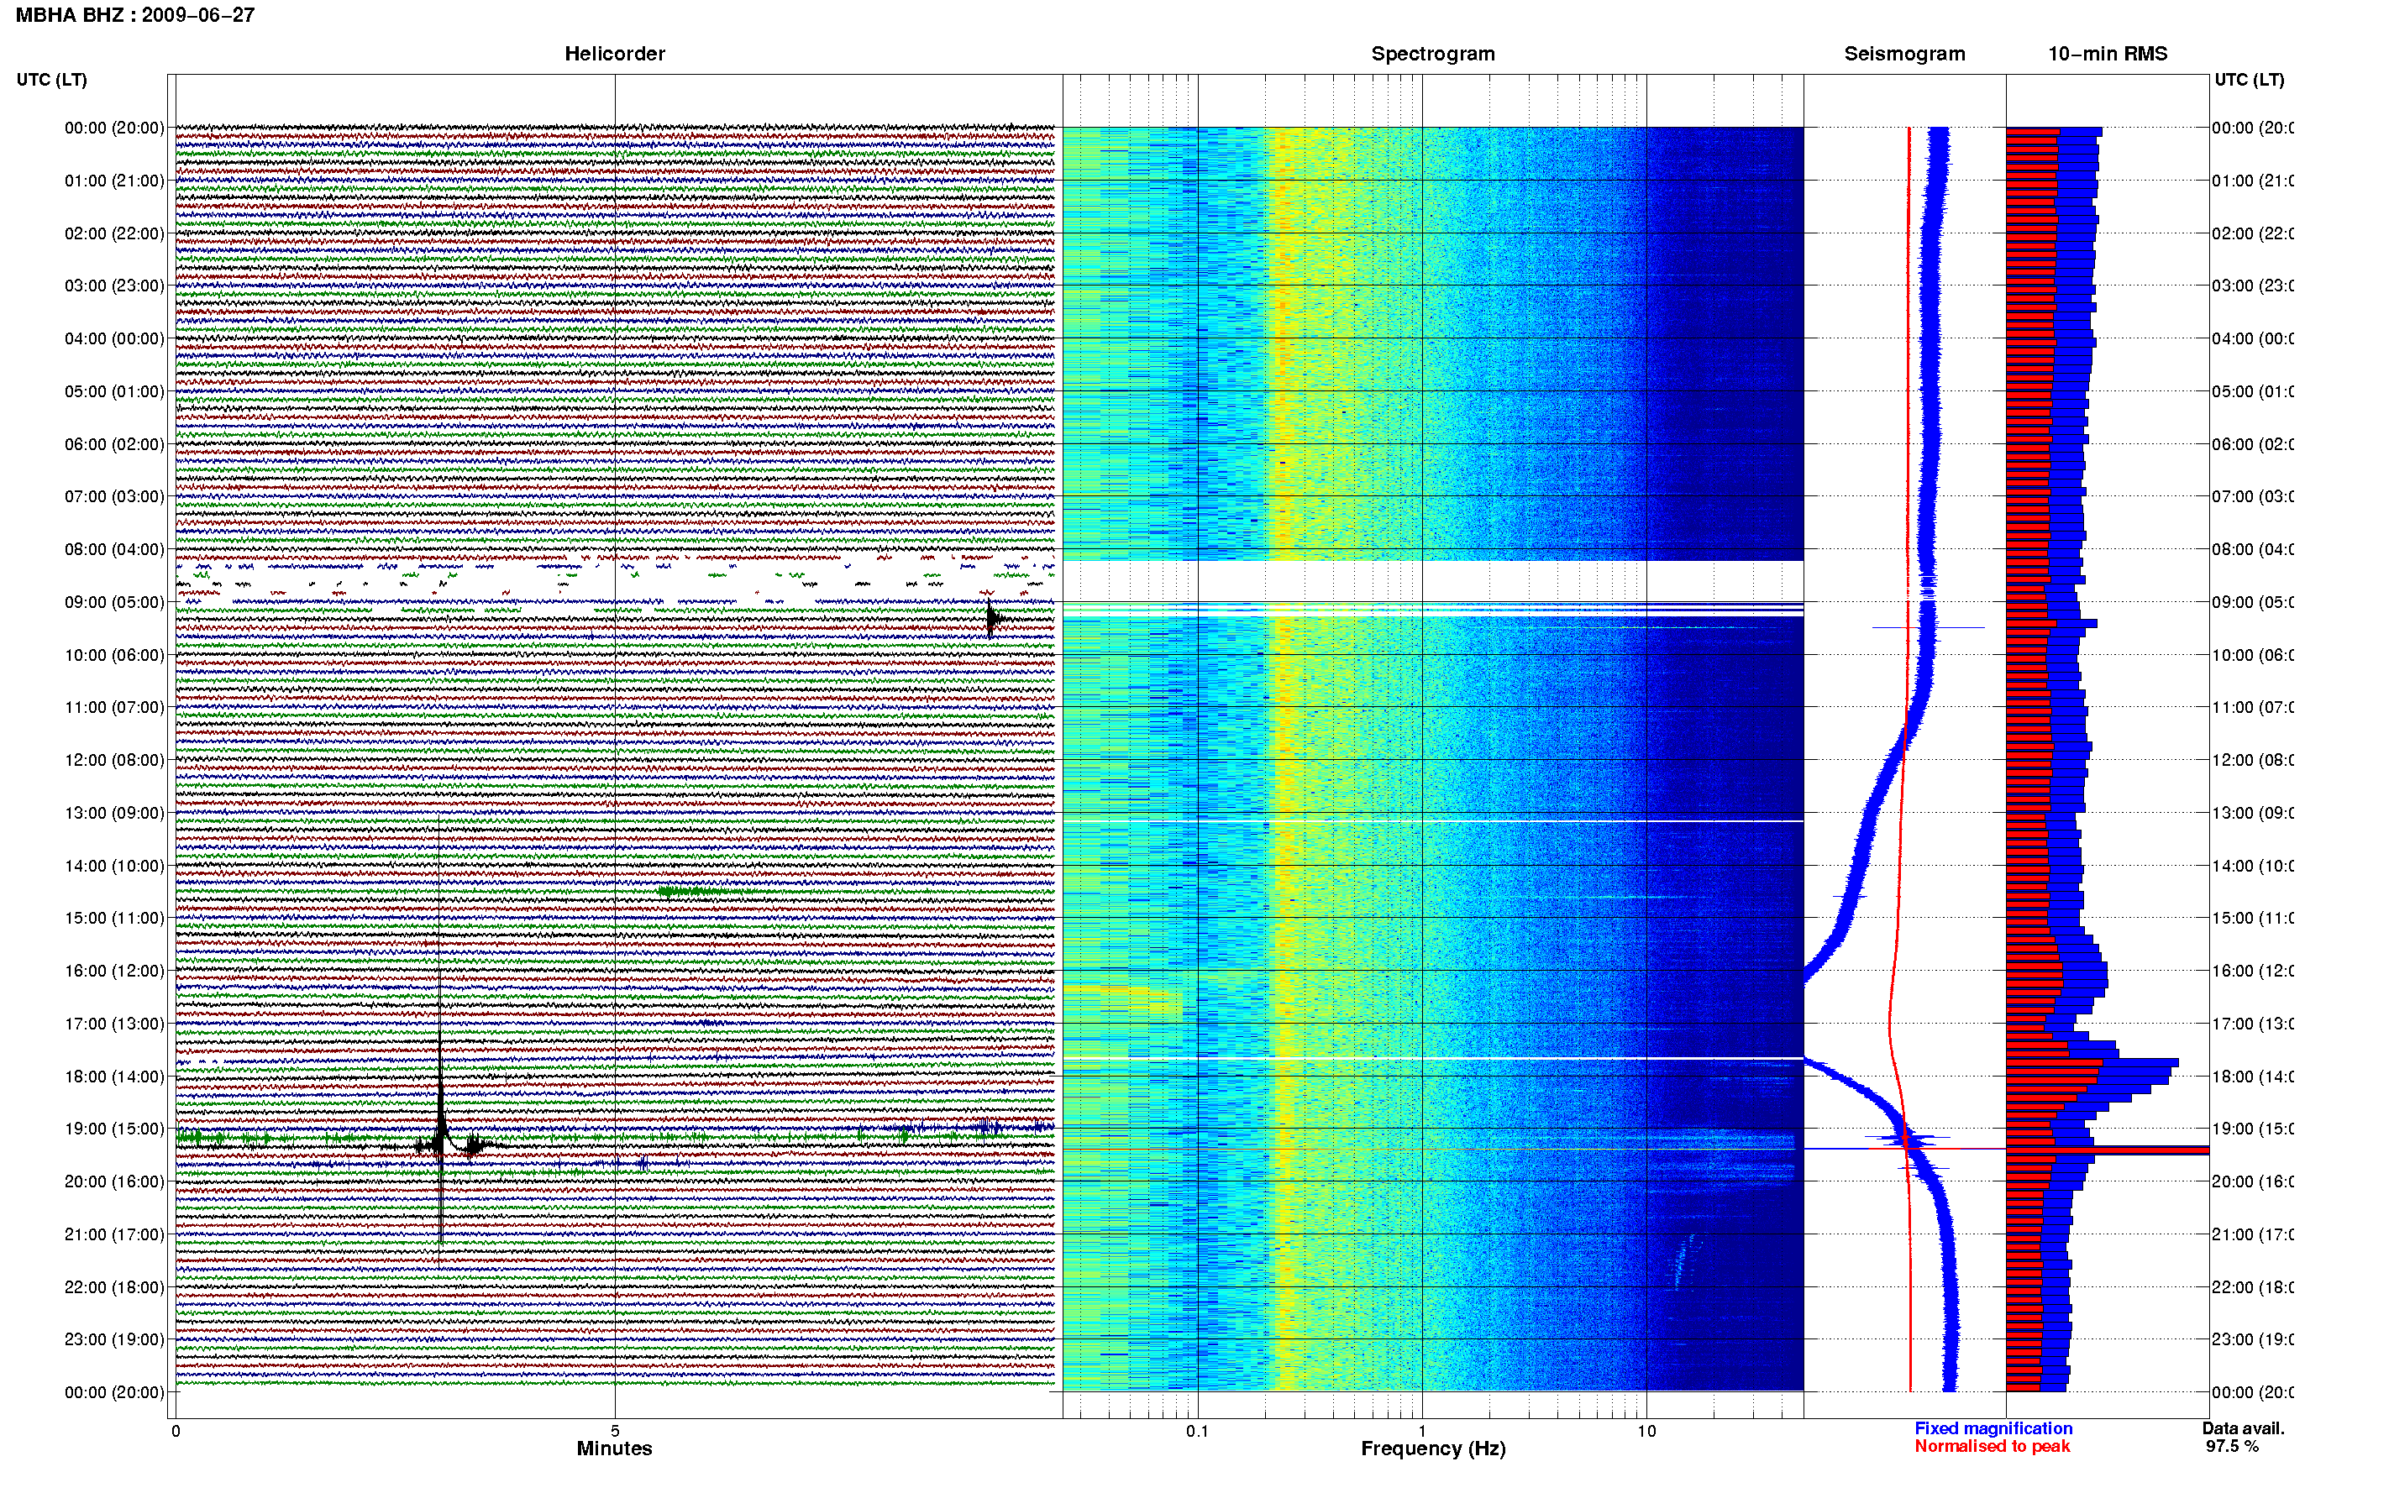Screen dimensions: 2389x1493
Task: Click the '1' frequency tick label
Action: [1422, 1431]
